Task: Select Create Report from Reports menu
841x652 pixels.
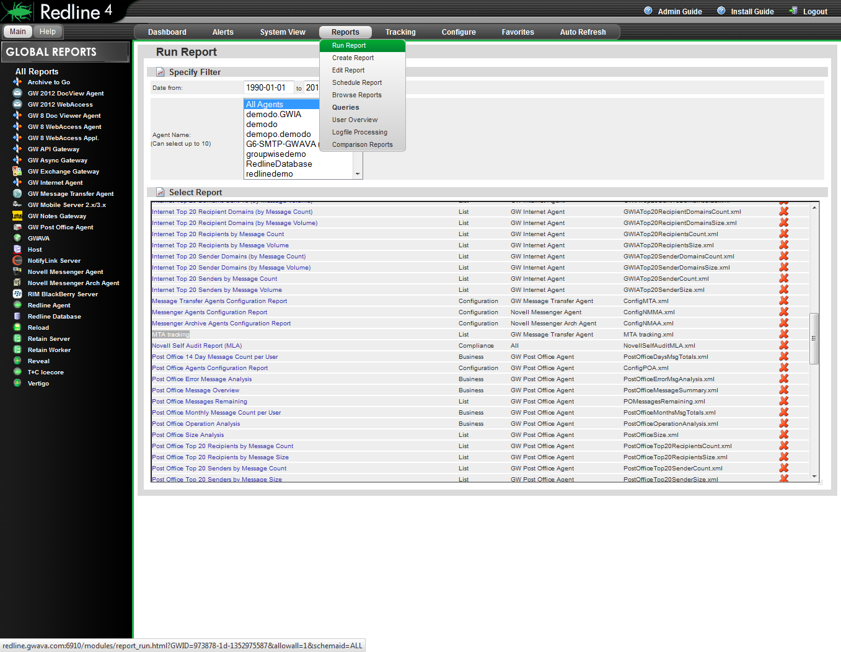Action: (353, 58)
